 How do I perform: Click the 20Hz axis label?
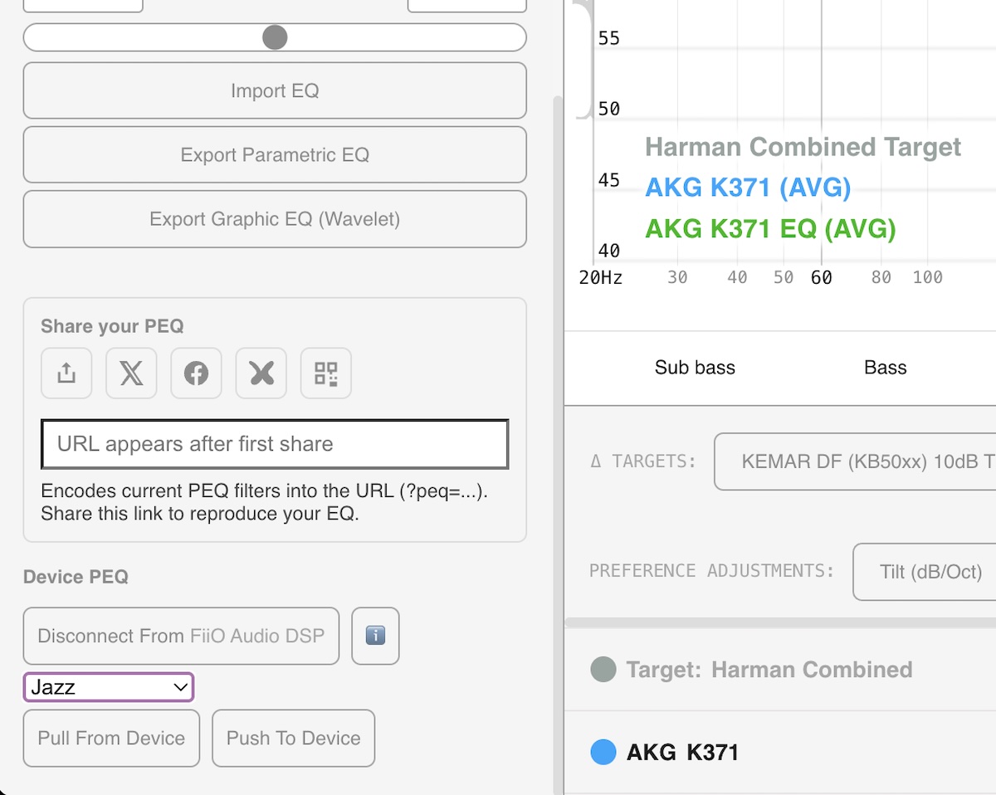(600, 278)
